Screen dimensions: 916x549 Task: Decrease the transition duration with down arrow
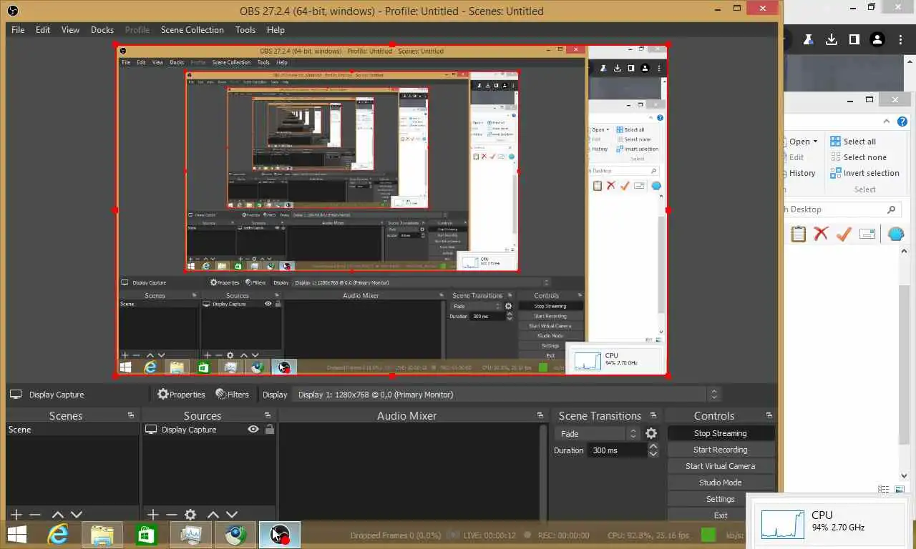click(x=653, y=454)
